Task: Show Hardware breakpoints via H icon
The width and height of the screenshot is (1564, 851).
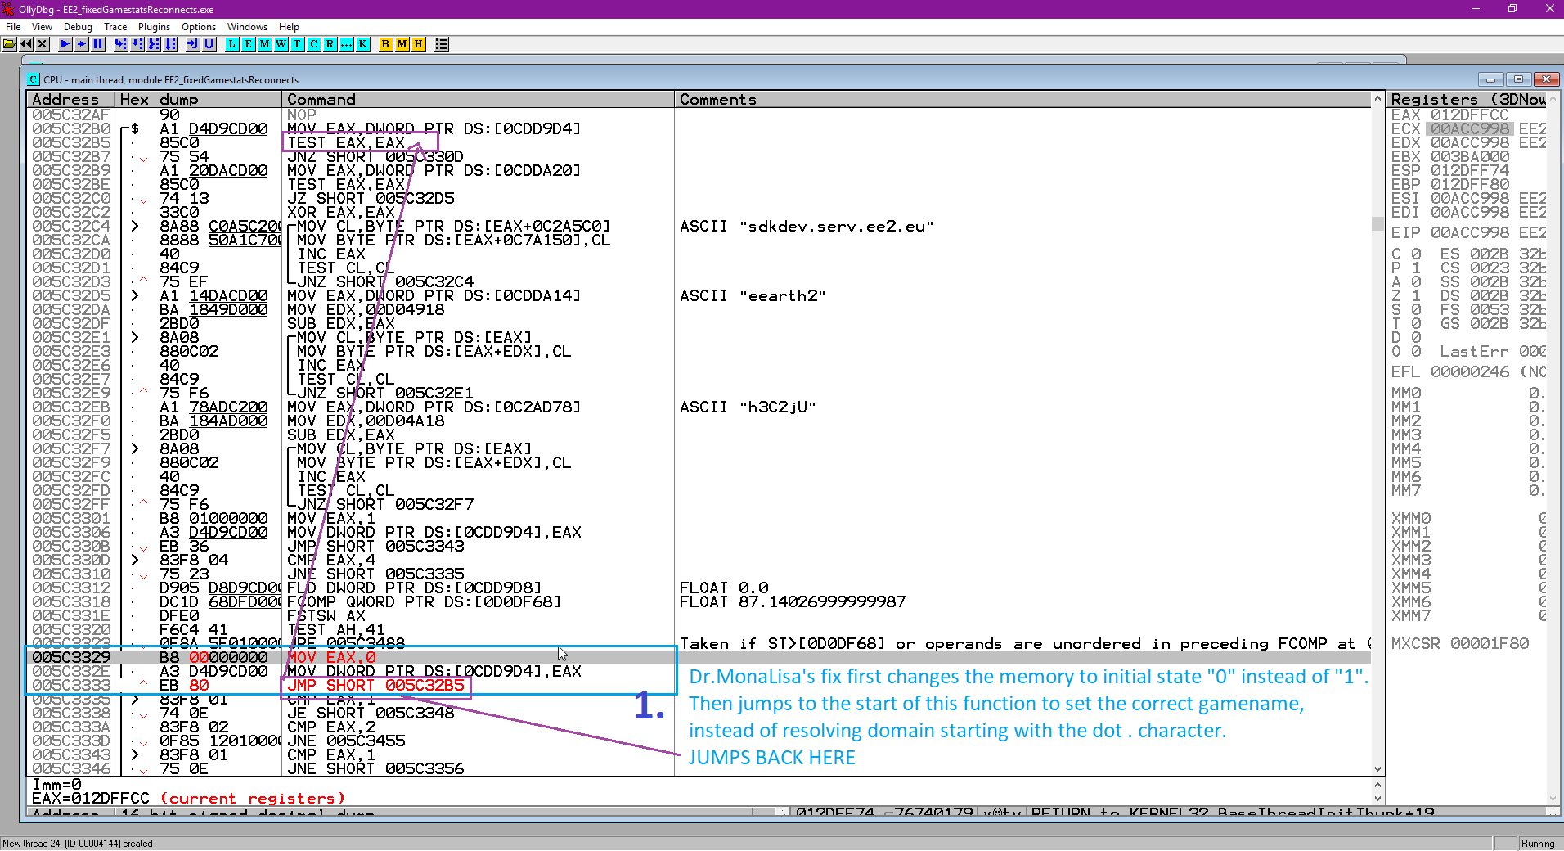Action: 419,44
